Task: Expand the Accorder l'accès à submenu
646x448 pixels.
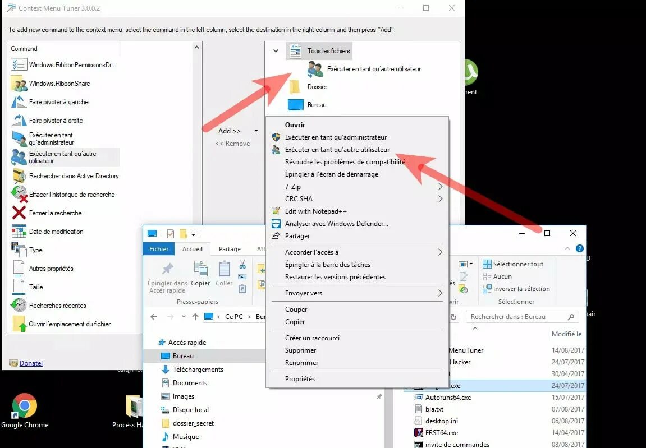Action: point(440,252)
